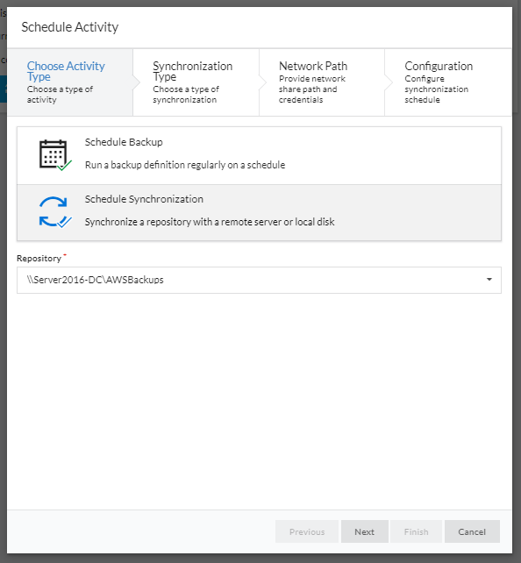Click the green checkmark on calendar icon

(65, 166)
